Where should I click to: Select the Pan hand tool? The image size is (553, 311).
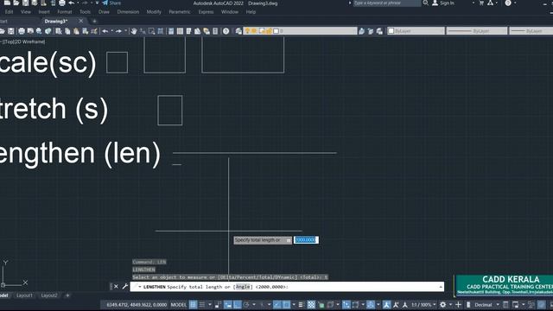click(x=134, y=31)
